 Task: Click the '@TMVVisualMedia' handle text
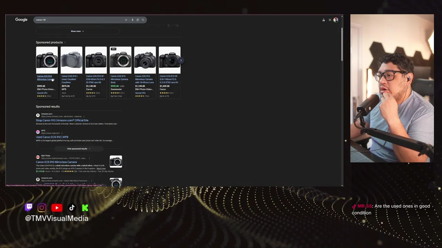[x=57, y=218]
